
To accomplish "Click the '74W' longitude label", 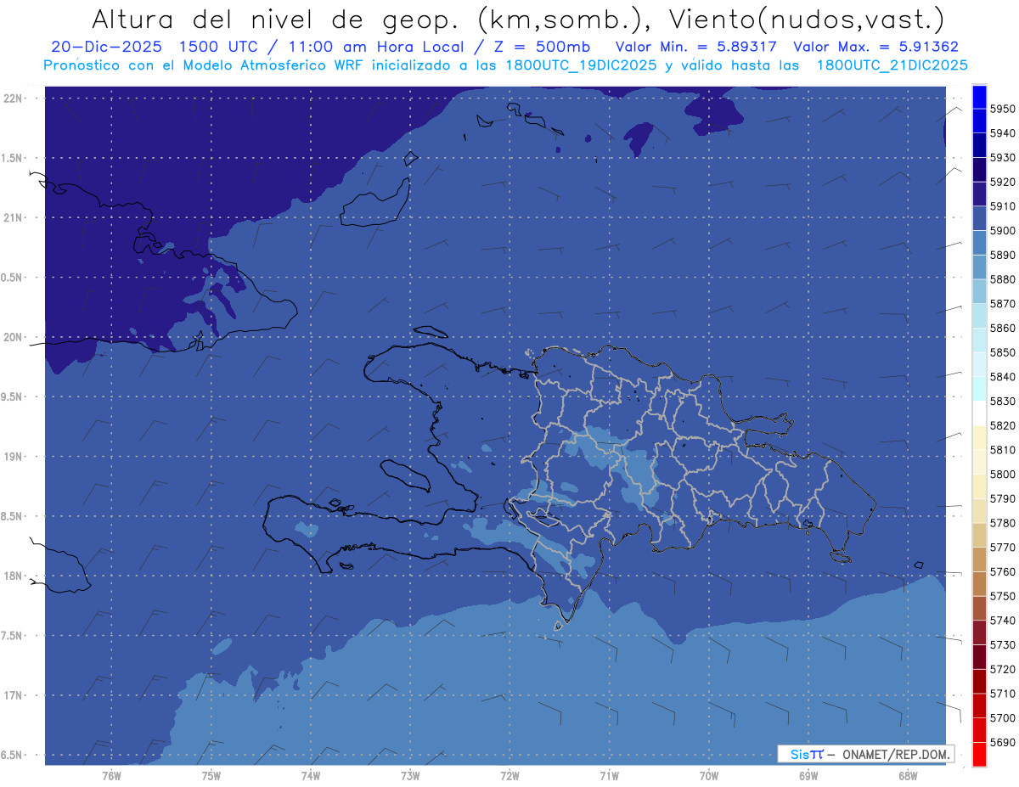I will pyautogui.click(x=310, y=775).
